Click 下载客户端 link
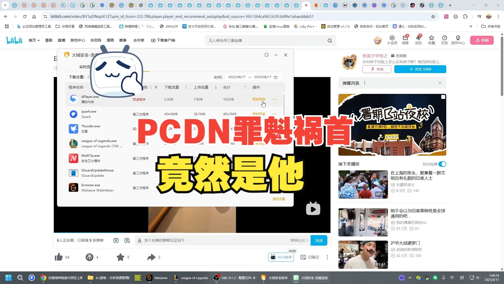Image resolution: width=504 pixels, height=284 pixels. coord(163,40)
